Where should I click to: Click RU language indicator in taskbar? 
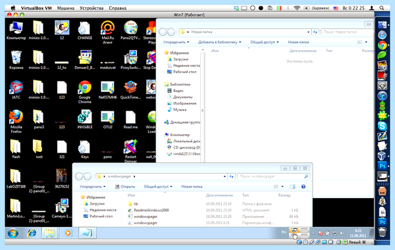pyautogui.click(x=284, y=232)
